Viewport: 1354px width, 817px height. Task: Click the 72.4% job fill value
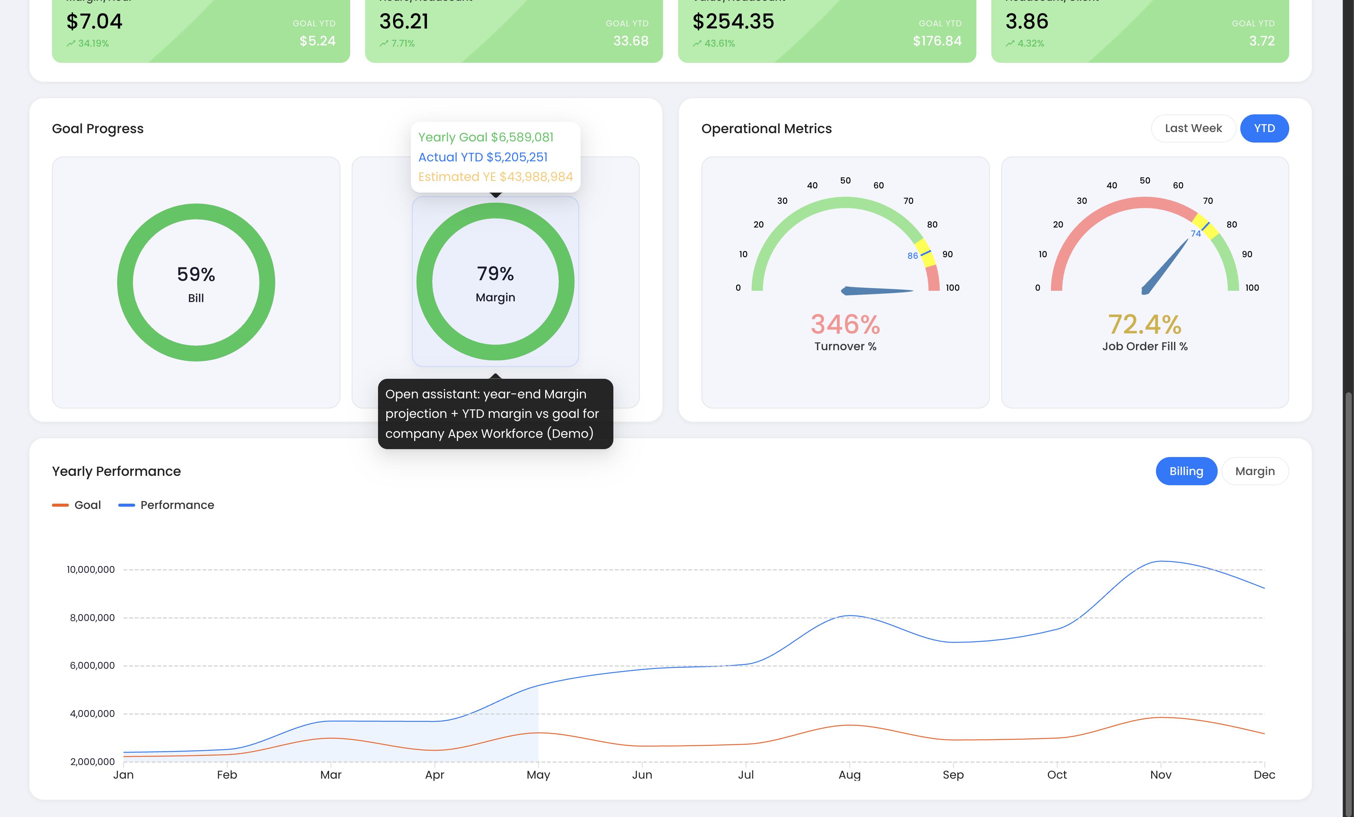[x=1145, y=324]
